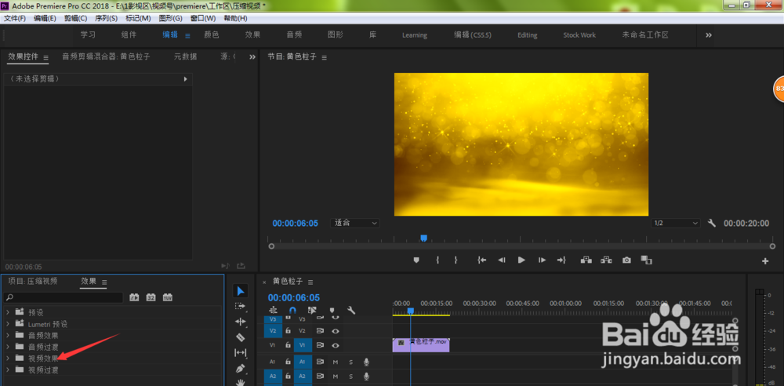Select the Ripple Edit tool
Image resolution: width=784 pixels, height=386 pixels.
tap(241, 322)
